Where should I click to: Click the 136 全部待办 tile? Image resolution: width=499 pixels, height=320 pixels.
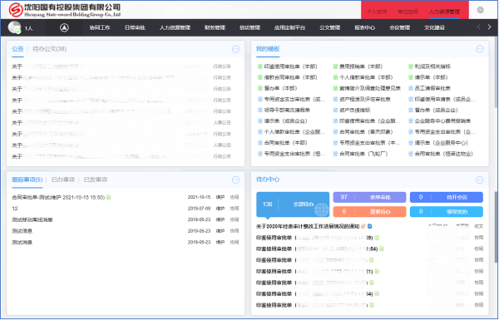click(293, 204)
